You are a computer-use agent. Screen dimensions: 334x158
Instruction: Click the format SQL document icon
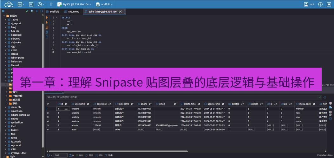point(47,37)
